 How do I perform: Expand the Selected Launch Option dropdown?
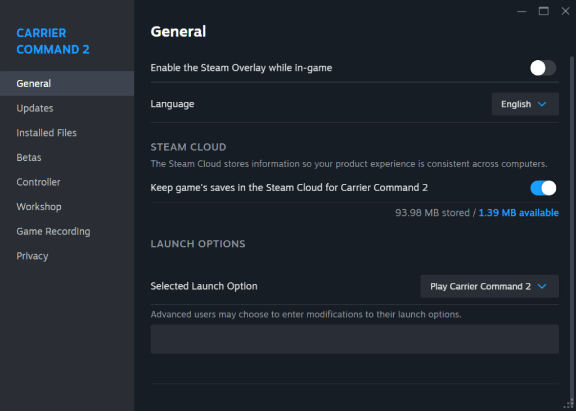point(489,286)
